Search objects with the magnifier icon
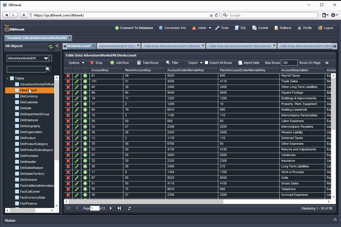Image resolution: width=341 pixels, height=227 pixels. tap(48, 69)
